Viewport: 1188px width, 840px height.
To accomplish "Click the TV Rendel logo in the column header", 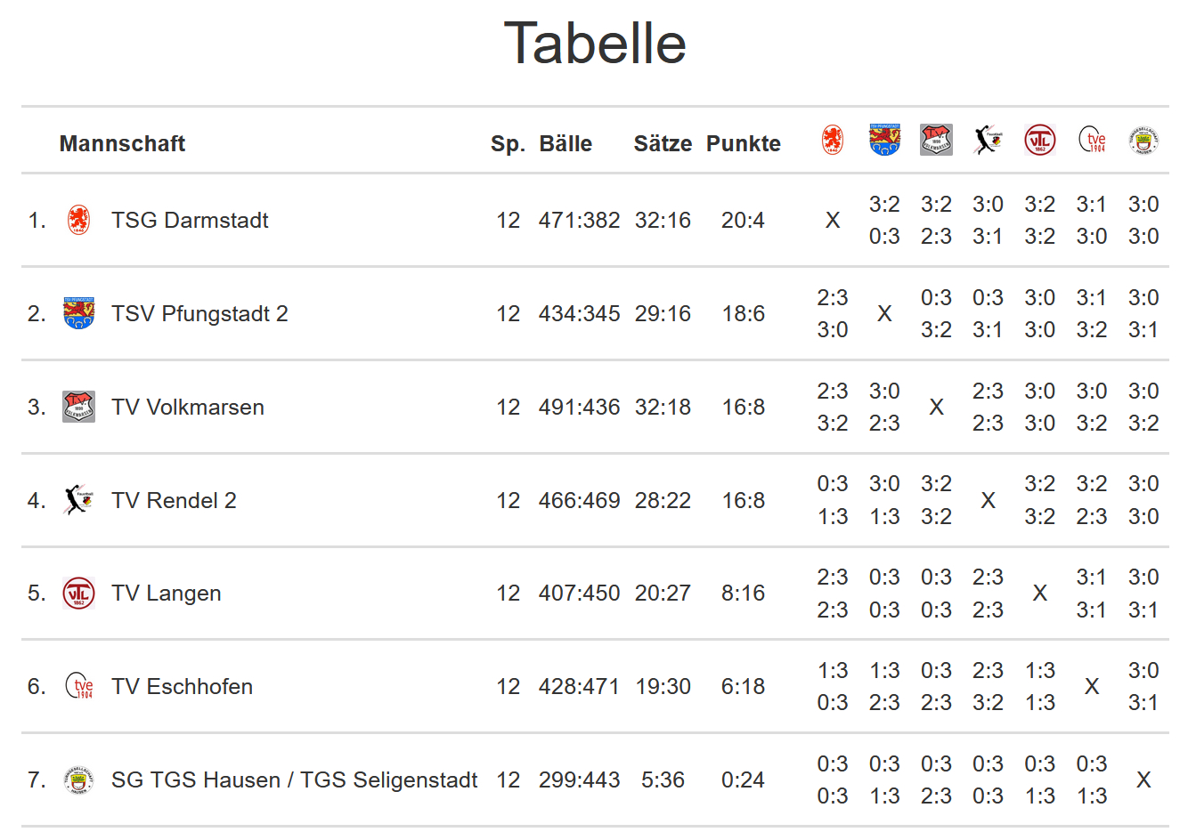I will pos(988,140).
